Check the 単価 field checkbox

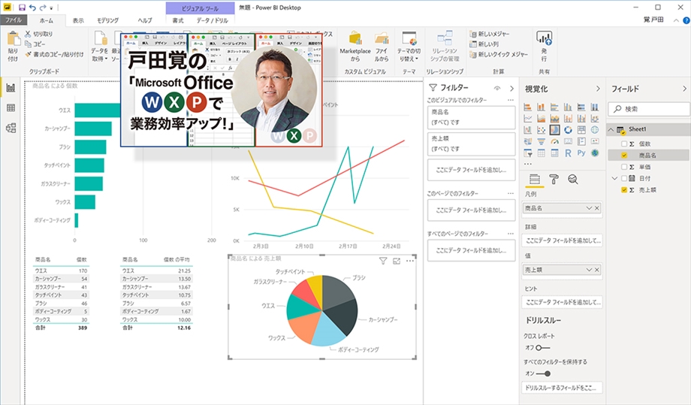624,167
